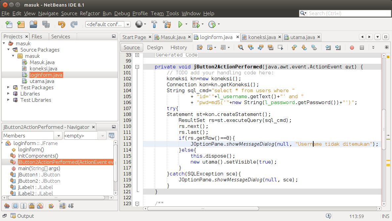Switch to the koneksi.java tab
The image size is (392, 221).
pyautogui.click(x=262, y=37)
